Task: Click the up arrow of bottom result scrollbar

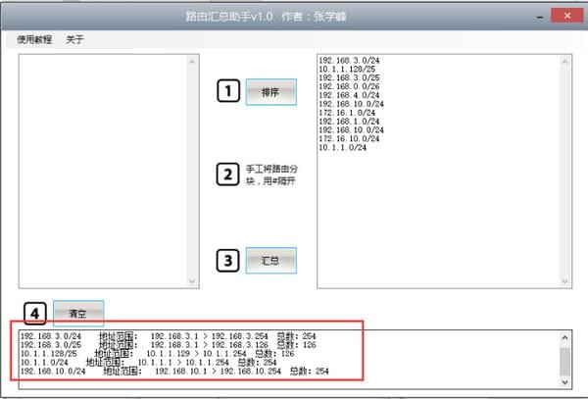Action: click(x=565, y=337)
